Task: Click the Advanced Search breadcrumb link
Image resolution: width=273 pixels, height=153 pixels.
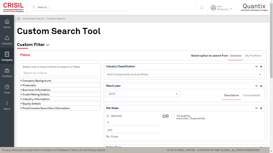Action: 33,19
